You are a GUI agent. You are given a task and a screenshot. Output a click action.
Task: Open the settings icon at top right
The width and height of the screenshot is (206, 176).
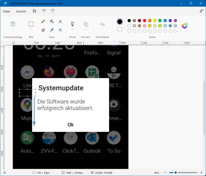coord(201,11)
